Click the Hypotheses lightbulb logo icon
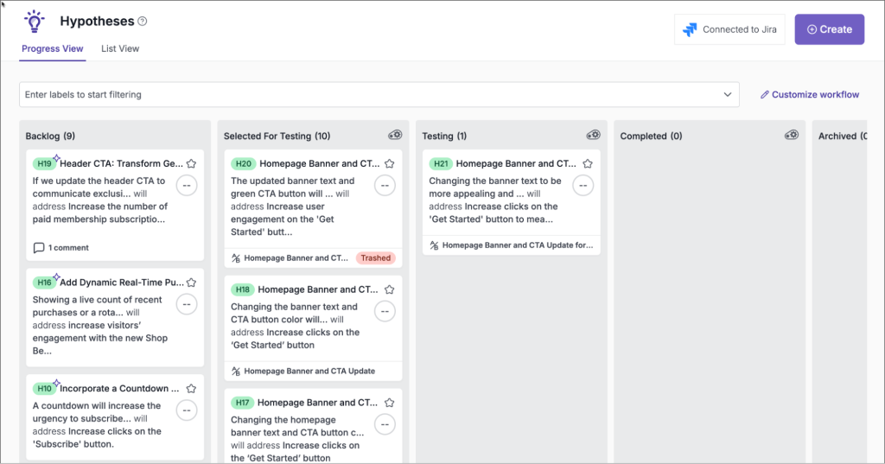The image size is (885, 464). 35,22
